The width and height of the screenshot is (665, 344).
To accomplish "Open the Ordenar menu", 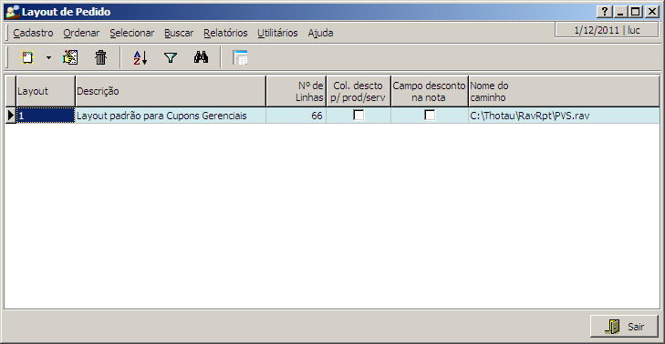I will click(81, 33).
